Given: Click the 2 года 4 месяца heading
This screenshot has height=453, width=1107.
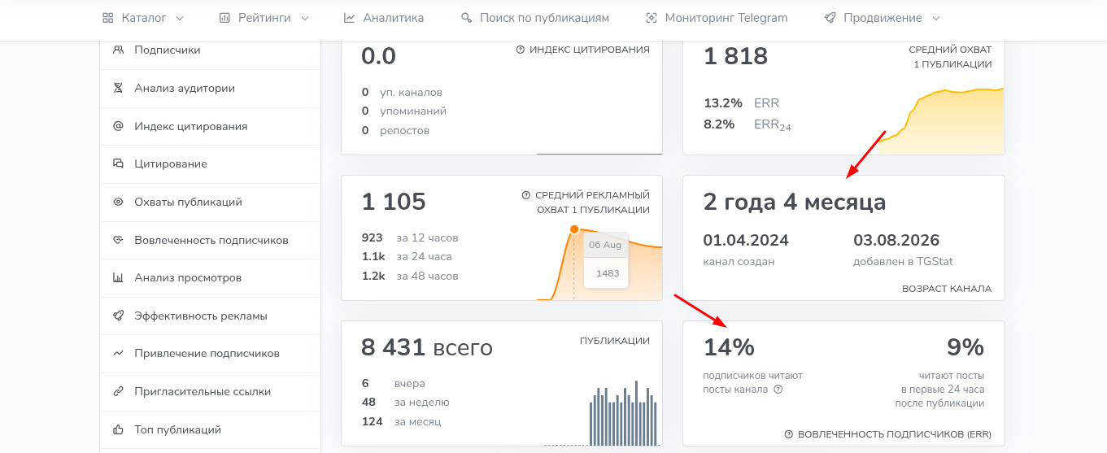Looking at the screenshot, I should (x=795, y=202).
